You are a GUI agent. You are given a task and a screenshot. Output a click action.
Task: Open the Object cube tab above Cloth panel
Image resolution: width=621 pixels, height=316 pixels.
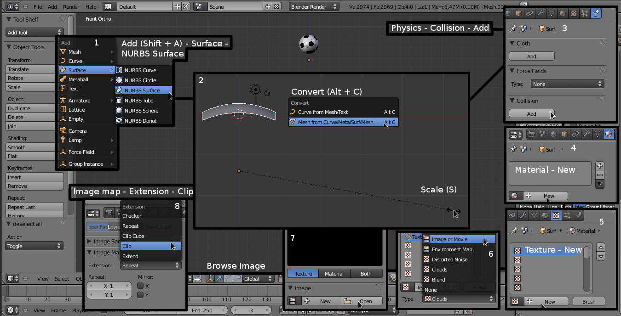[x=519, y=13]
